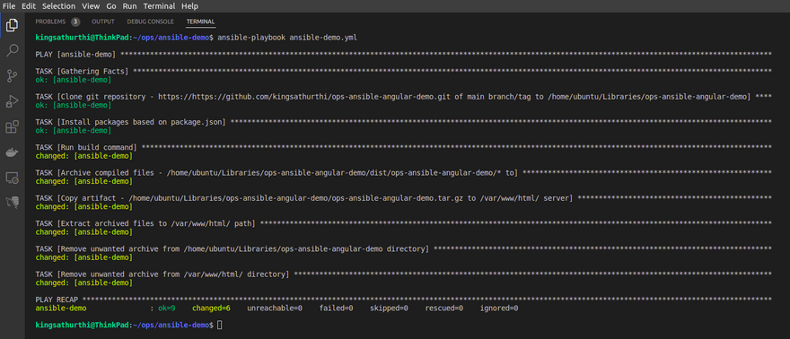Open the bottom activity bar icon under Remote Explorer
Screen dimensions: 790x339
click(x=12, y=202)
